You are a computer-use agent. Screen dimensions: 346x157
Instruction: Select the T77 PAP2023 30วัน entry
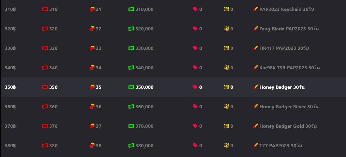[281, 146]
